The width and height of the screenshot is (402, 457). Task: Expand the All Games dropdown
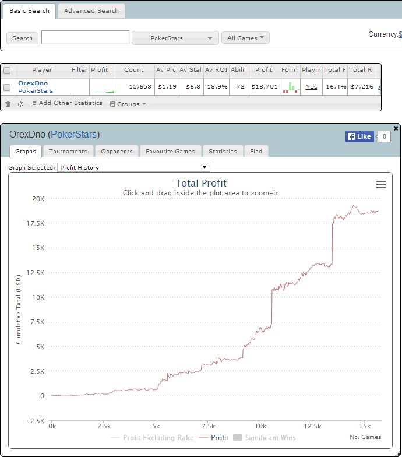245,38
